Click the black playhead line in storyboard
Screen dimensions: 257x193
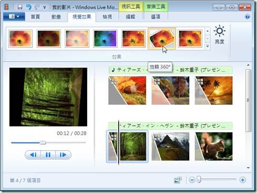click(x=119, y=143)
